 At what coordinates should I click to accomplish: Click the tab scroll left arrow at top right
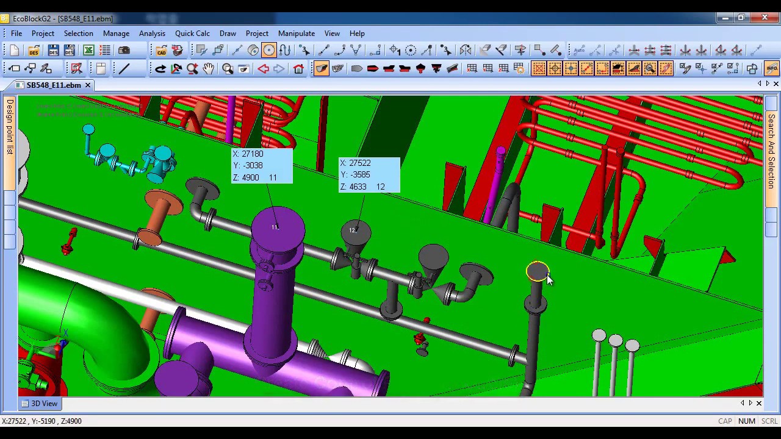coord(760,84)
